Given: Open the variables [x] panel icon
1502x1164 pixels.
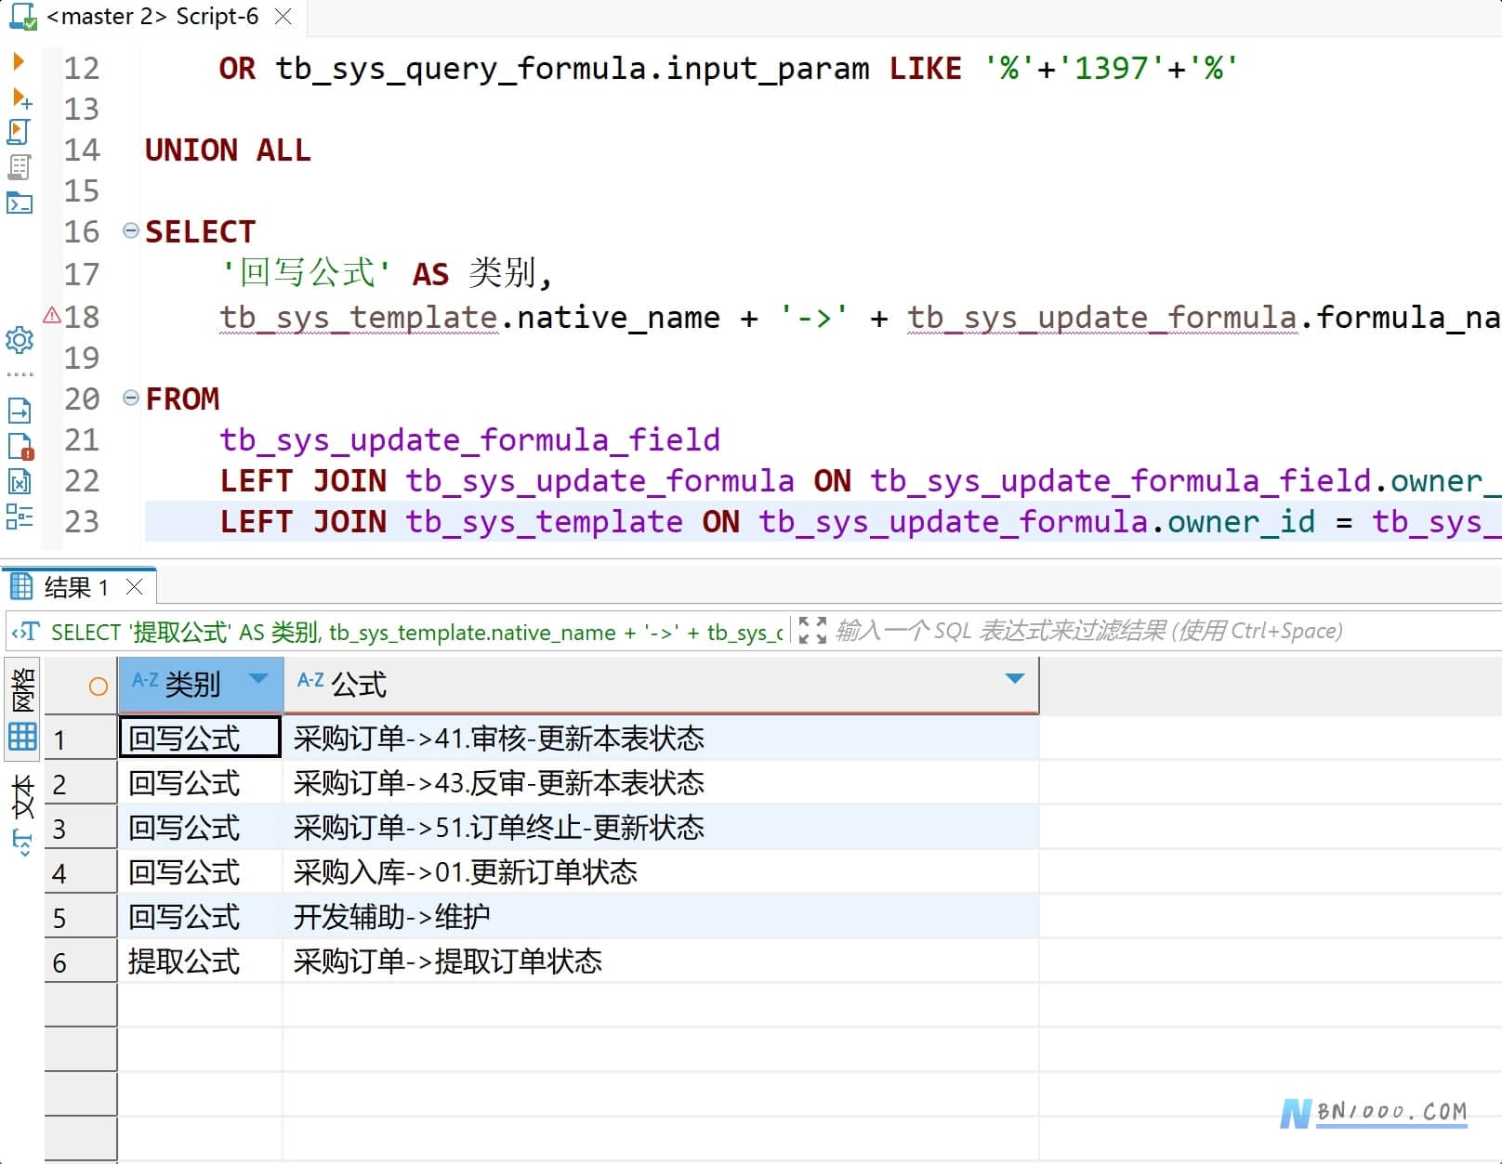Looking at the screenshot, I should pos(20,481).
